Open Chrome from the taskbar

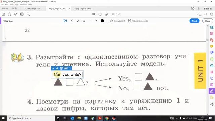click(107, 118)
